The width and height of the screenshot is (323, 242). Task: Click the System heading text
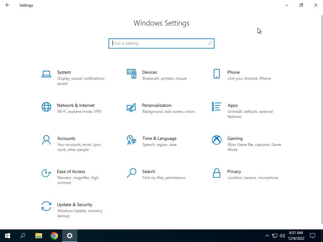tap(64, 72)
